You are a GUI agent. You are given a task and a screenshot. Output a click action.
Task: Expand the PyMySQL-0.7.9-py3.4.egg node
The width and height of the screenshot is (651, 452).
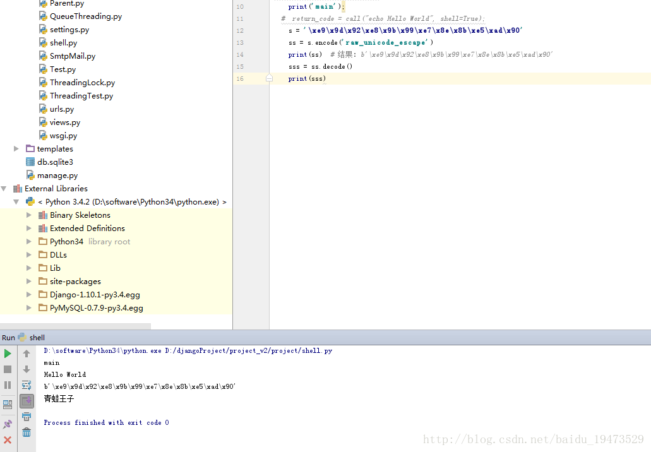tap(28, 308)
